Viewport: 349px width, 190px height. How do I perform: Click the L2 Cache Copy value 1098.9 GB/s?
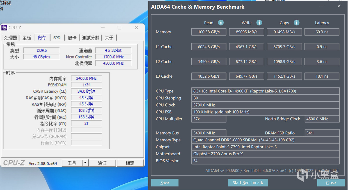pyautogui.click(x=284, y=61)
